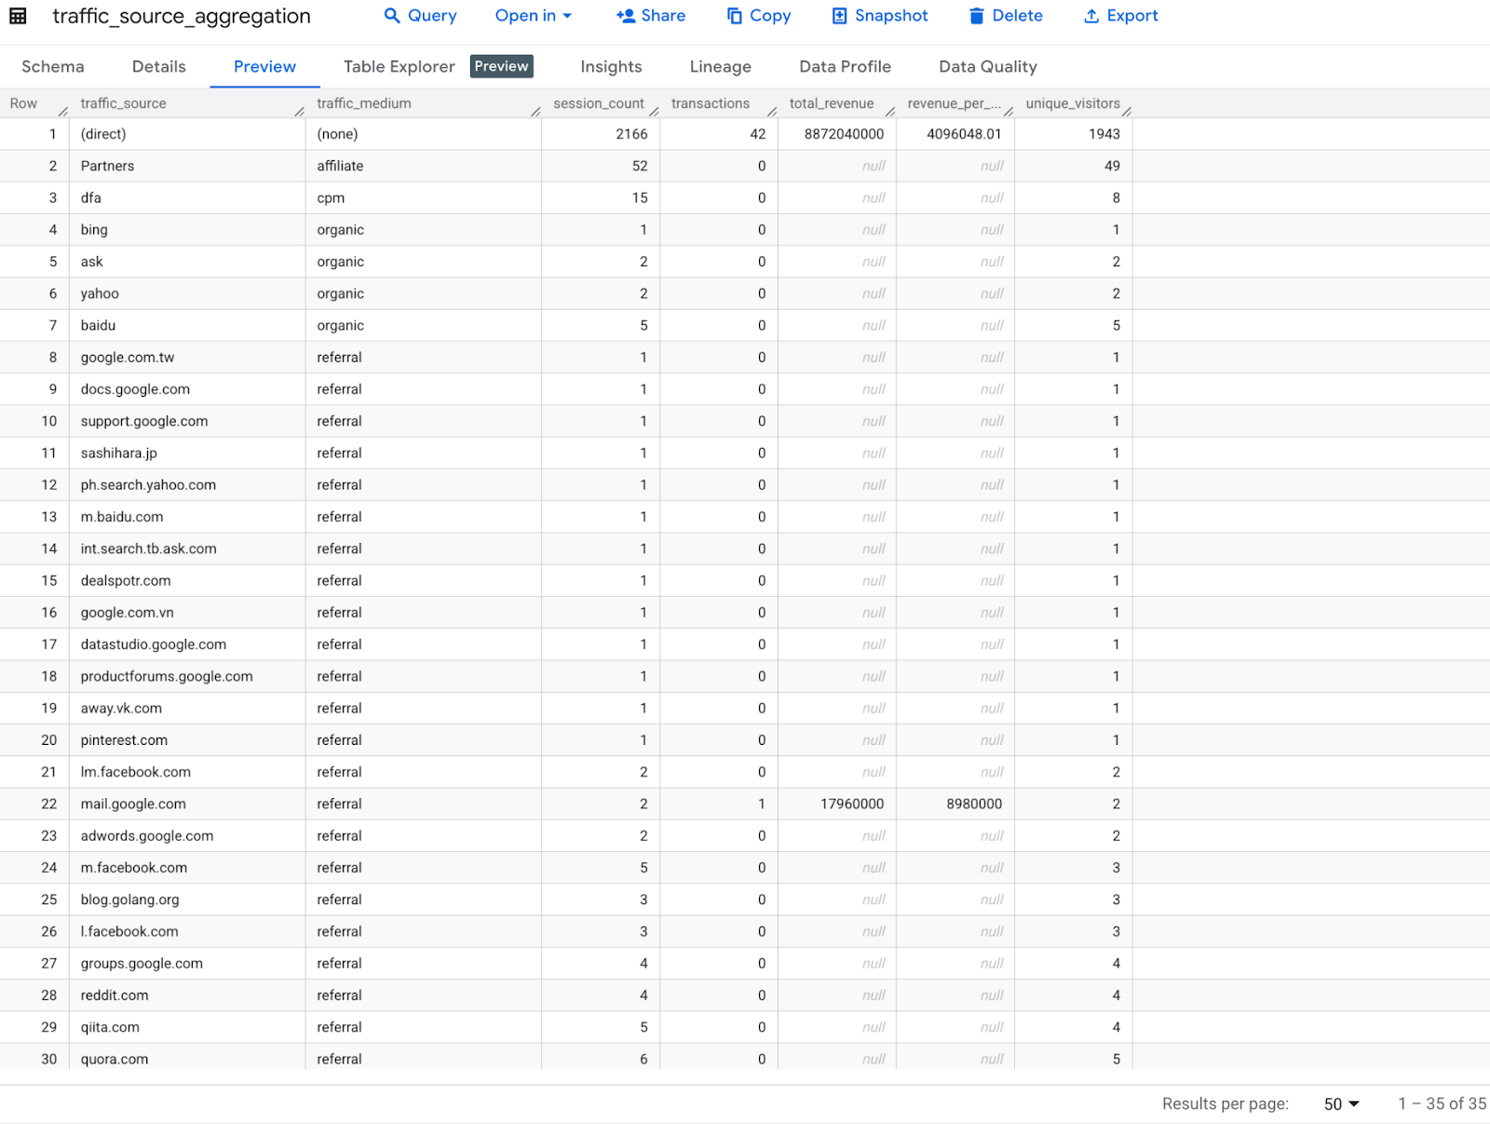This screenshot has width=1490, height=1124.
Task: Select the mail.google.com source cell
Action: pyautogui.click(x=133, y=804)
